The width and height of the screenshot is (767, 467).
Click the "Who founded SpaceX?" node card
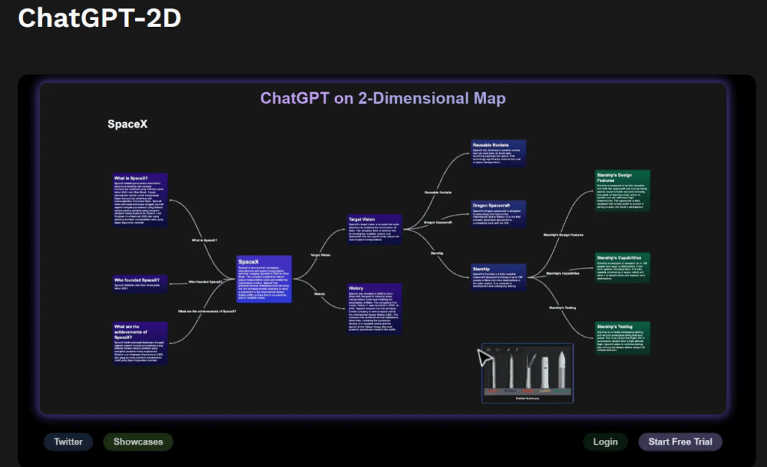click(140, 283)
